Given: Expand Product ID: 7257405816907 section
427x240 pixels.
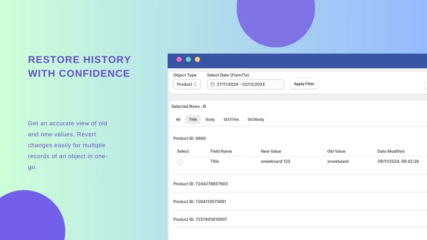Looking at the screenshot, I should tap(200, 219).
